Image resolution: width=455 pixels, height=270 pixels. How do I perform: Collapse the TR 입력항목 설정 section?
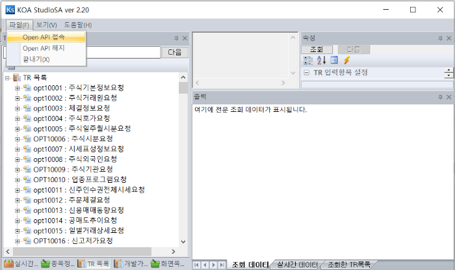306,73
